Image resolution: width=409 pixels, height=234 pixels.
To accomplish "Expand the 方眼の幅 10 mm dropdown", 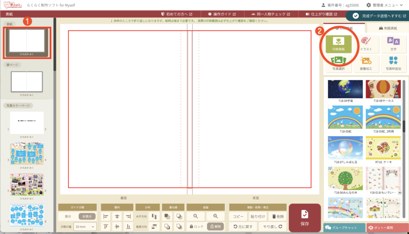I will [x=85, y=226].
